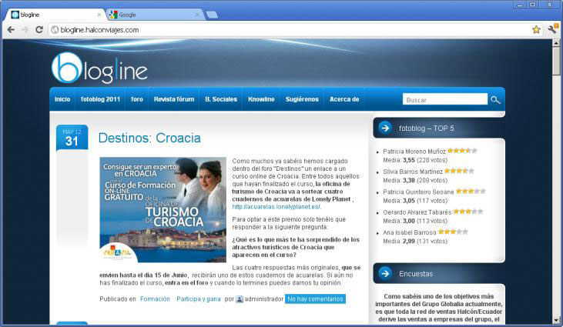Click the MAY 12 31 date badge
563x327 pixels.
pos(72,138)
